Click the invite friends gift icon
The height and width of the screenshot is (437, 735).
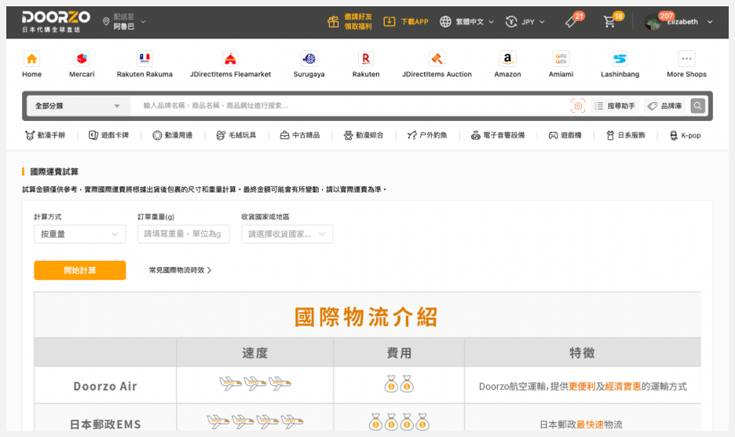[333, 21]
